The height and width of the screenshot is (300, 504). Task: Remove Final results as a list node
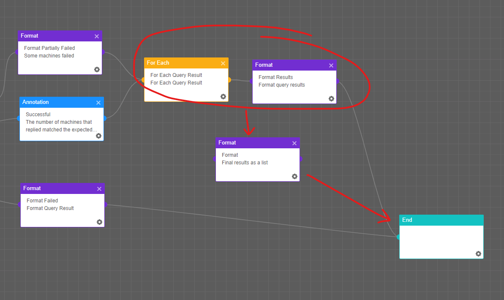294,143
